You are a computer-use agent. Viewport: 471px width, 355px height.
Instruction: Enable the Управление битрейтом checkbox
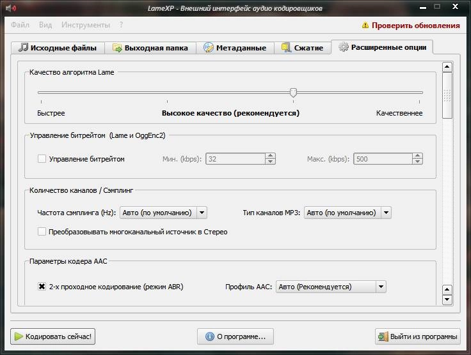coord(42,159)
